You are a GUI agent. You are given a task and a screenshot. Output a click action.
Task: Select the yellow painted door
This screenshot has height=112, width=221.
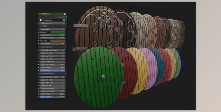click(141, 71)
